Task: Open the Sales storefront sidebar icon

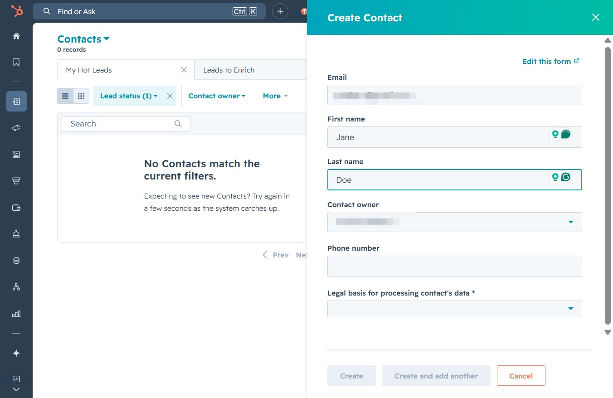Action: point(16,181)
